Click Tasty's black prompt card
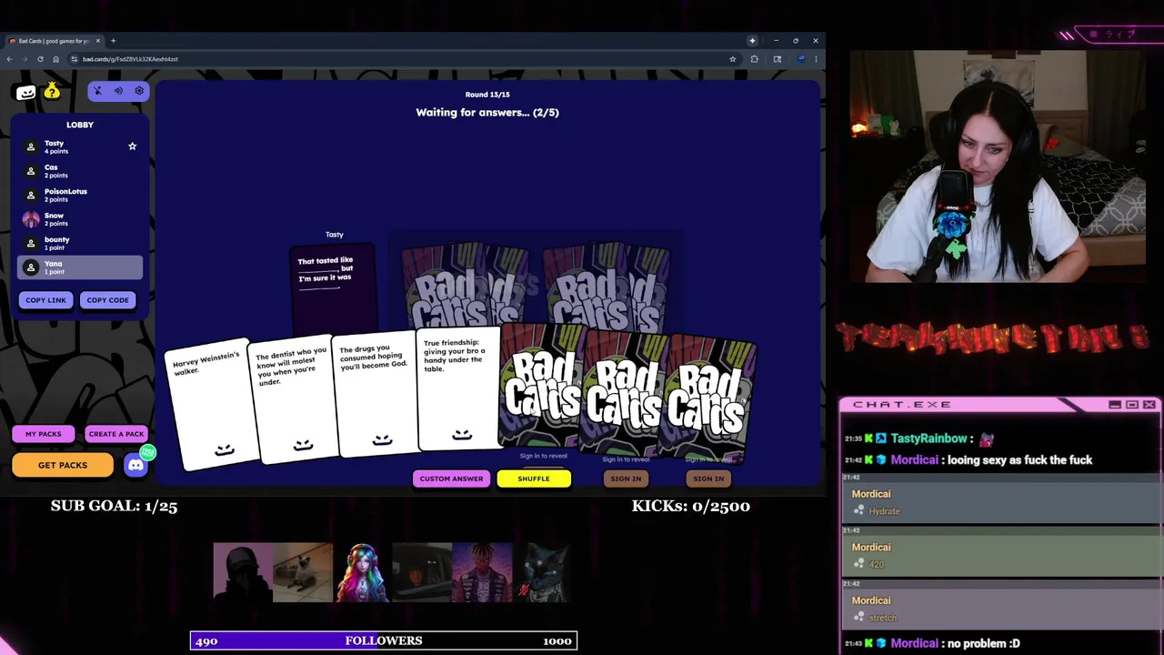 [x=333, y=289]
